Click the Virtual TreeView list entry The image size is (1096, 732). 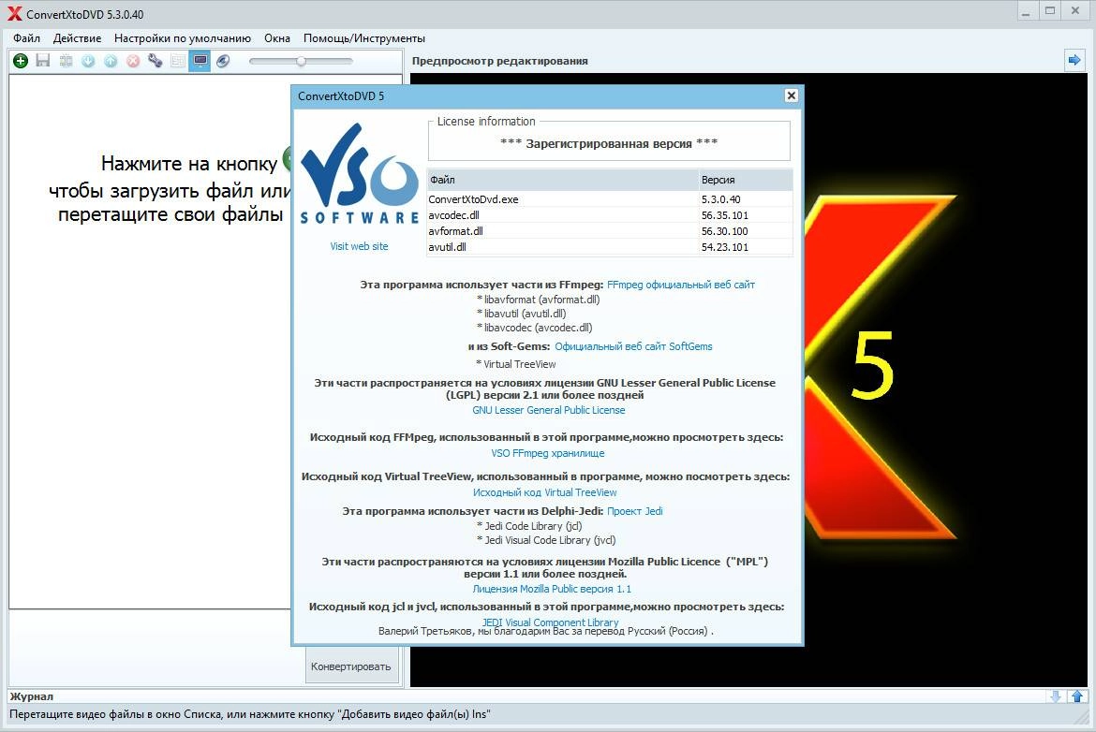(516, 364)
